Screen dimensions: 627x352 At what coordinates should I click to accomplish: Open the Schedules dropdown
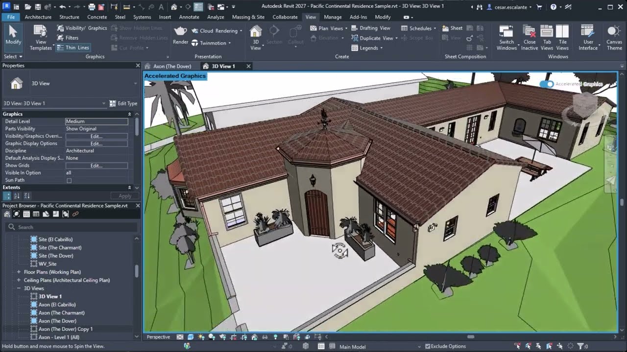coord(418,28)
